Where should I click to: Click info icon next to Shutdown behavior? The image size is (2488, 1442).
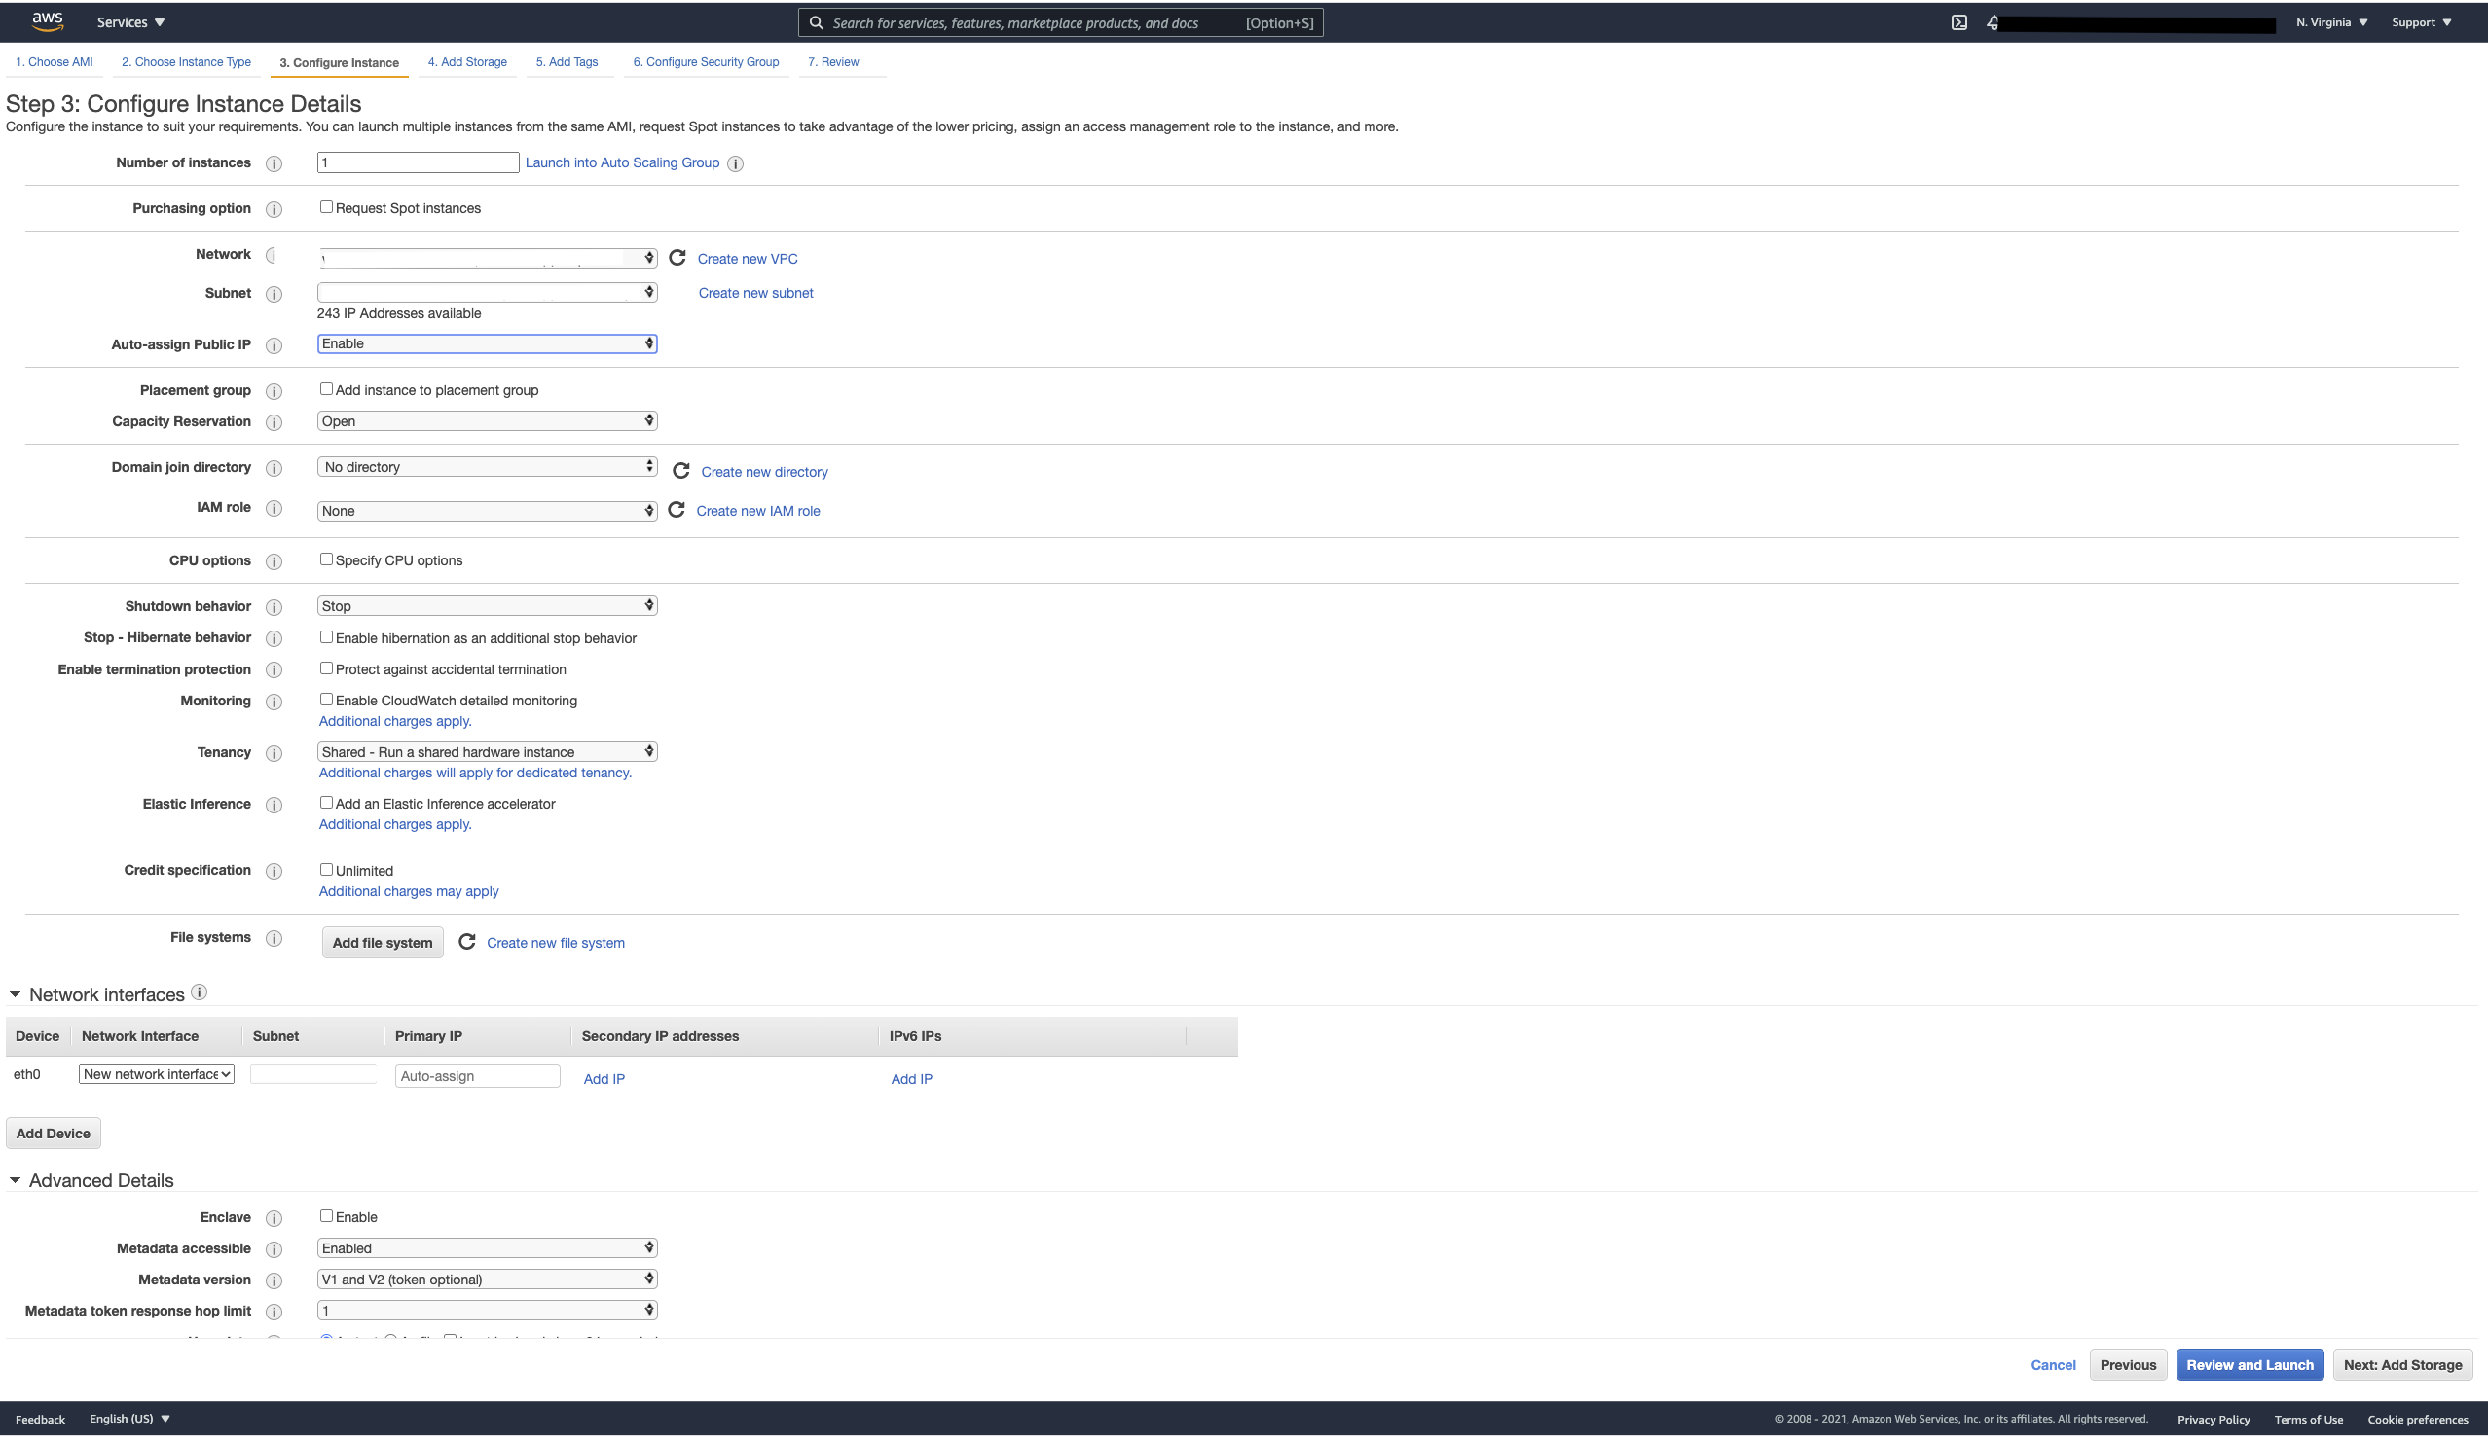coord(274,607)
